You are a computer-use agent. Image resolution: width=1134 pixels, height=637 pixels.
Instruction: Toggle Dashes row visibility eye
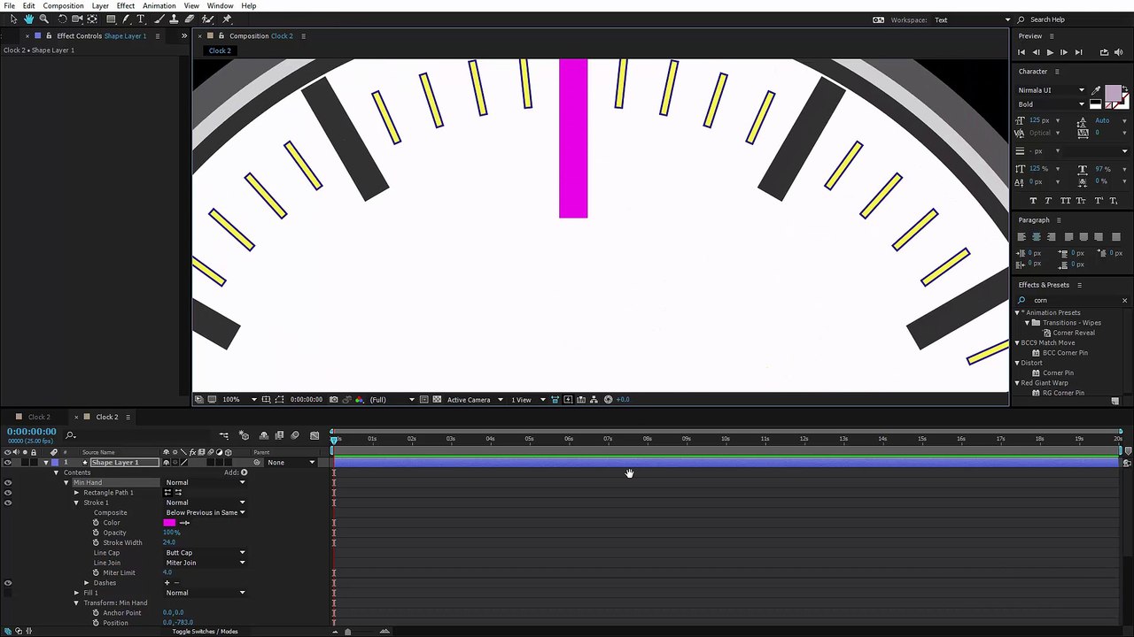8,583
